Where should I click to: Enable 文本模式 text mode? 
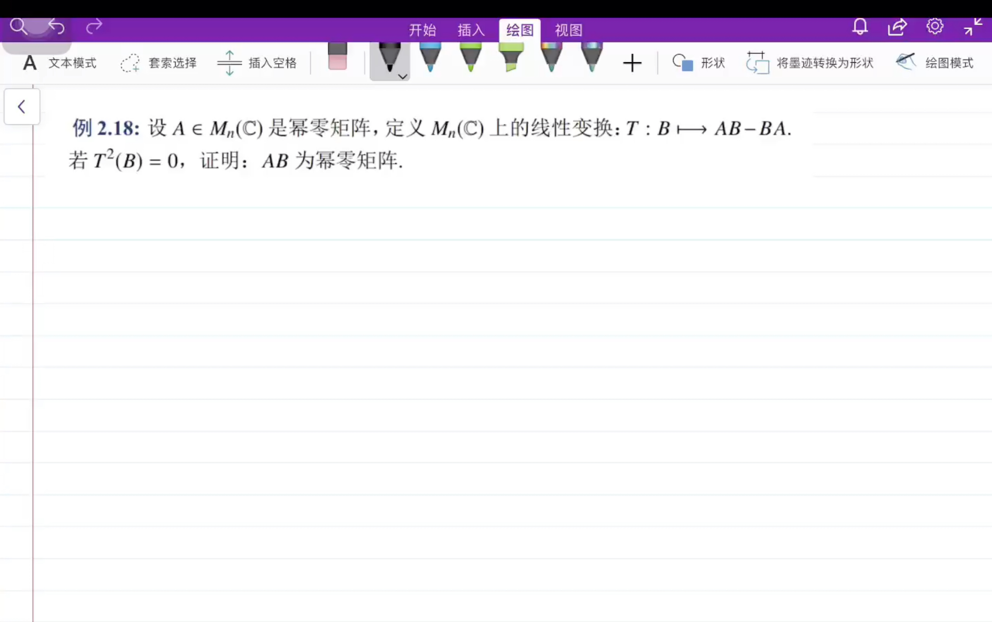(x=59, y=63)
